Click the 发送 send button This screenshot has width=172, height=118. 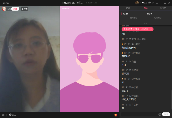coord(166,114)
